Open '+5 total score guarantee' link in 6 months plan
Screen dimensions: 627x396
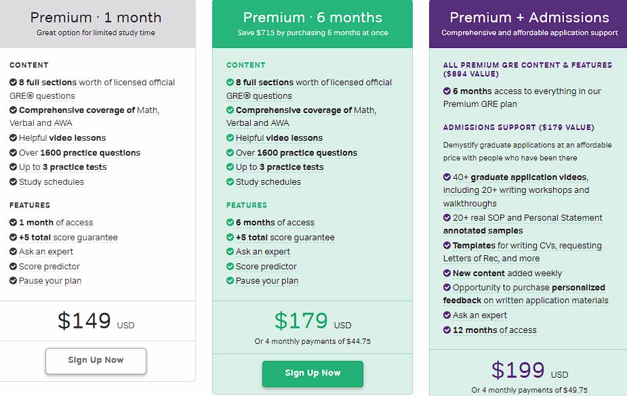point(285,237)
